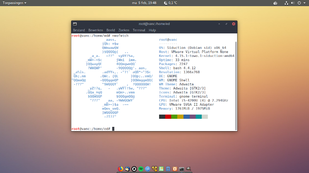Launch Firefox from the dock
The height and width of the screenshot is (173, 309).
point(121,169)
